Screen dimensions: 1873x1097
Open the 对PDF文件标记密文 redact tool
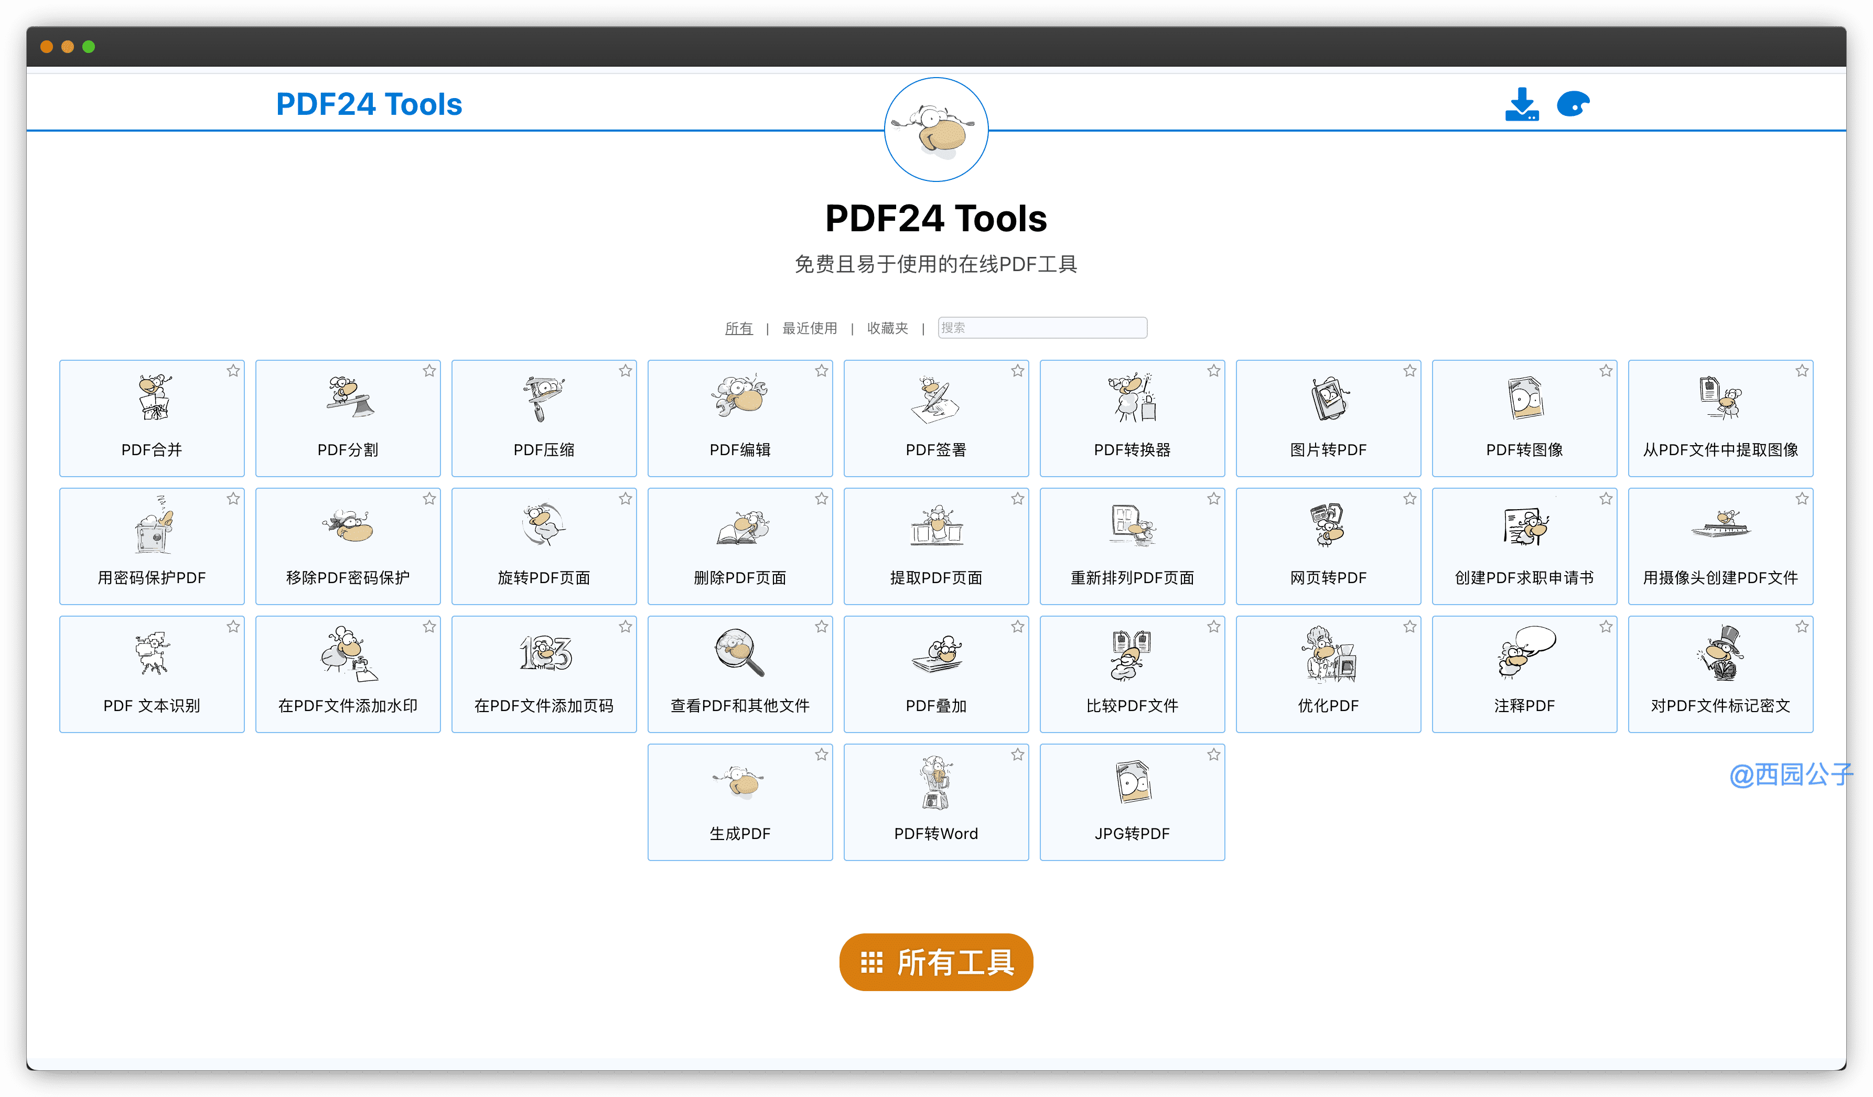[x=1721, y=674]
